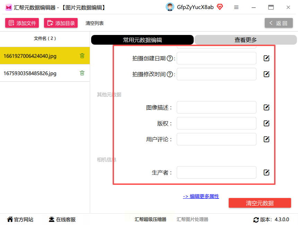Screen dimensions: 298x225
Task: Click the edit icon for 用户评论
Action: pos(266,139)
